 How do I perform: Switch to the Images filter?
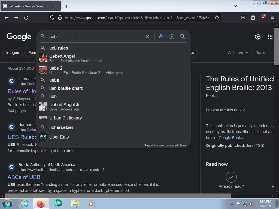tap(13, 53)
